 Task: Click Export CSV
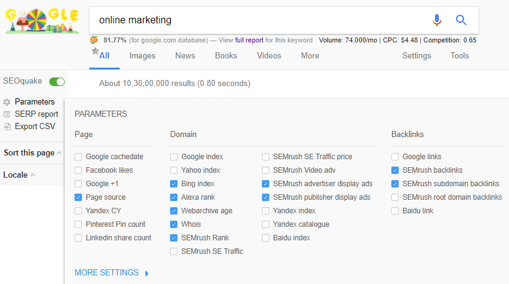point(35,127)
